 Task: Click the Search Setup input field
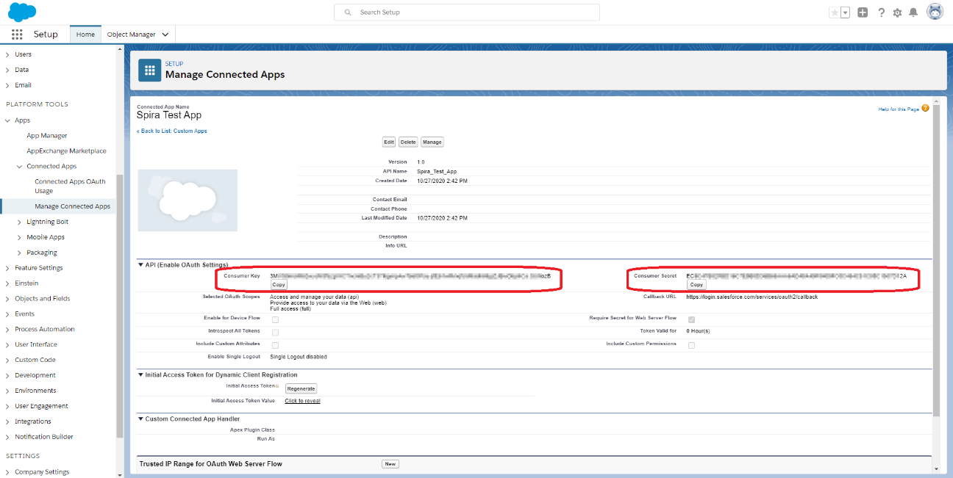467,12
